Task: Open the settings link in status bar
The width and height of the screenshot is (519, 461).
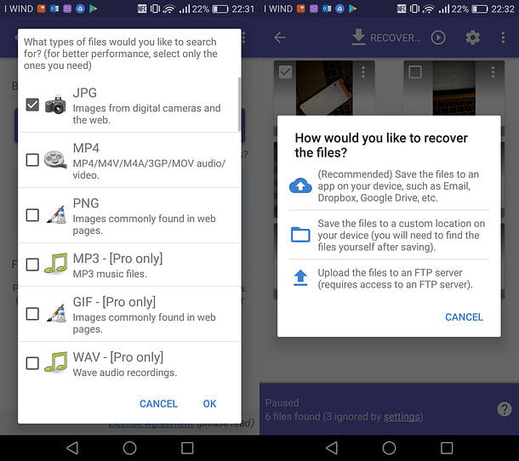Action: tap(402, 417)
